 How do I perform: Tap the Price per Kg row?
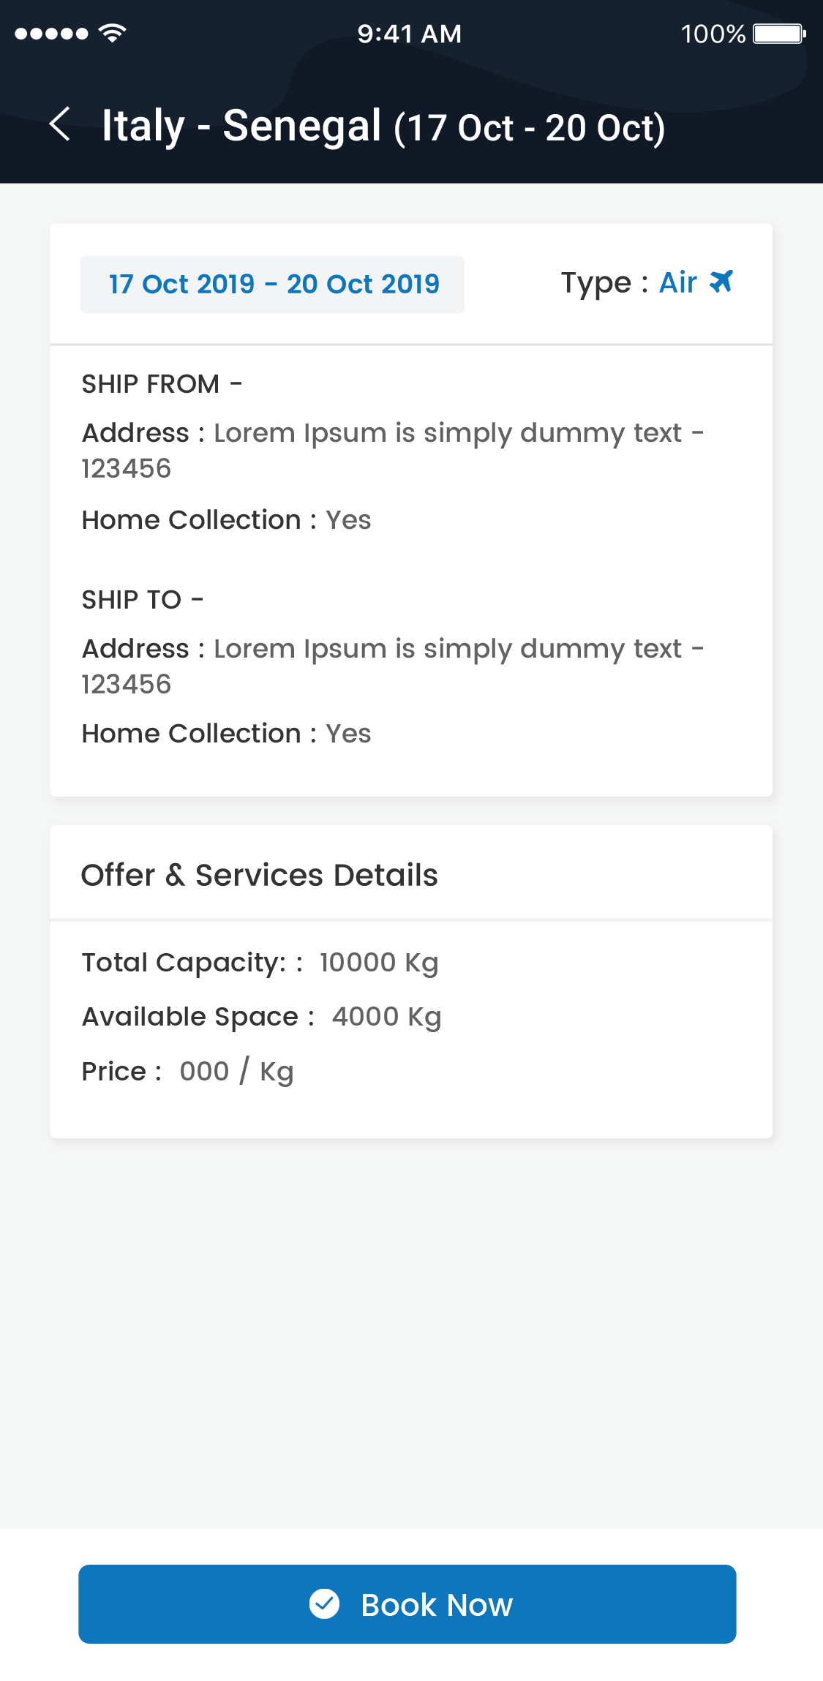click(187, 1072)
